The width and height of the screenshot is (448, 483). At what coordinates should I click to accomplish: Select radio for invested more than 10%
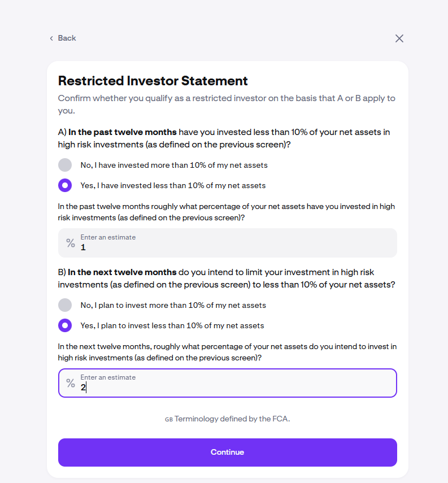(x=65, y=165)
